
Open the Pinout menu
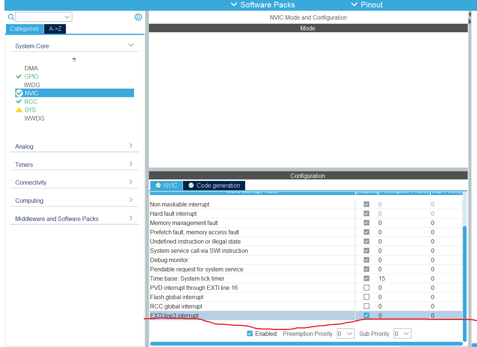367,5
